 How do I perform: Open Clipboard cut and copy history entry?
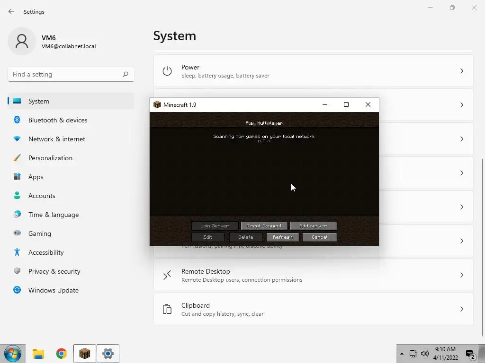(314, 309)
